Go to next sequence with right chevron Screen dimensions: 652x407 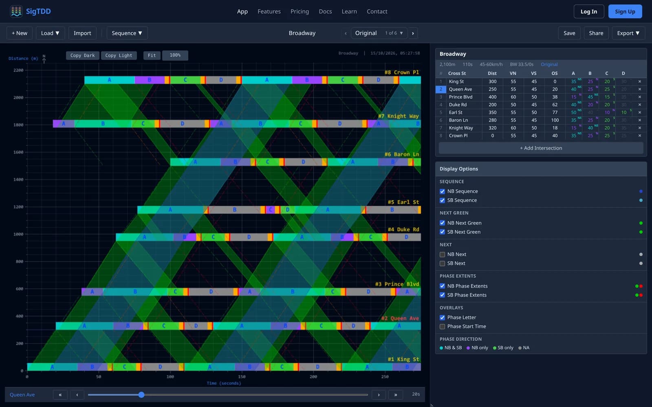coord(413,33)
